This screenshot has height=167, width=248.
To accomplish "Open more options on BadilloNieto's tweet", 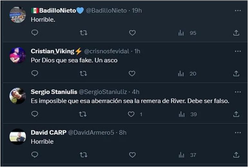I will click(x=238, y=11).
